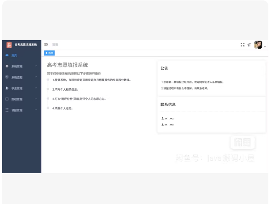Viewport: 280px width, 204px height.
Task: Click the intro line 同学们登录系统后按照以下步骤
Action: pos(74,74)
